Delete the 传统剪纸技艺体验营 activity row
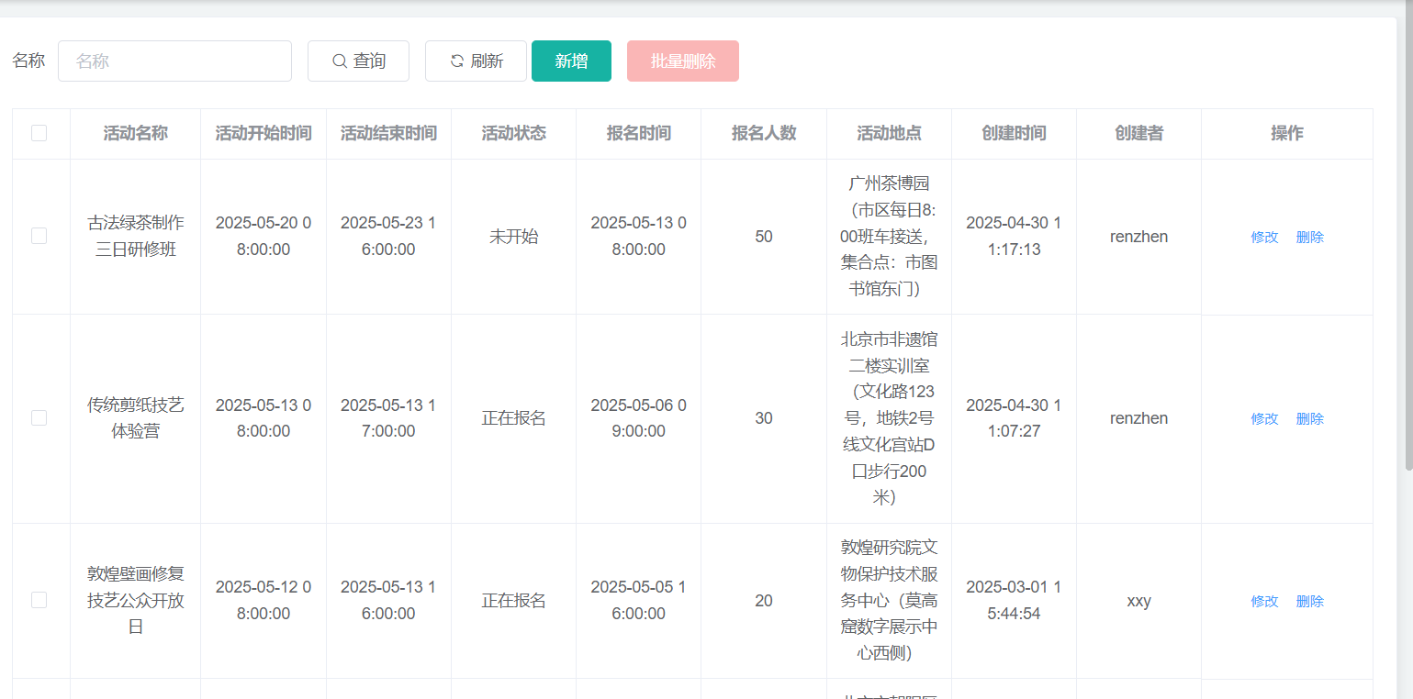The width and height of the screenshot is (1413, 699). [x=1310, y=418]
